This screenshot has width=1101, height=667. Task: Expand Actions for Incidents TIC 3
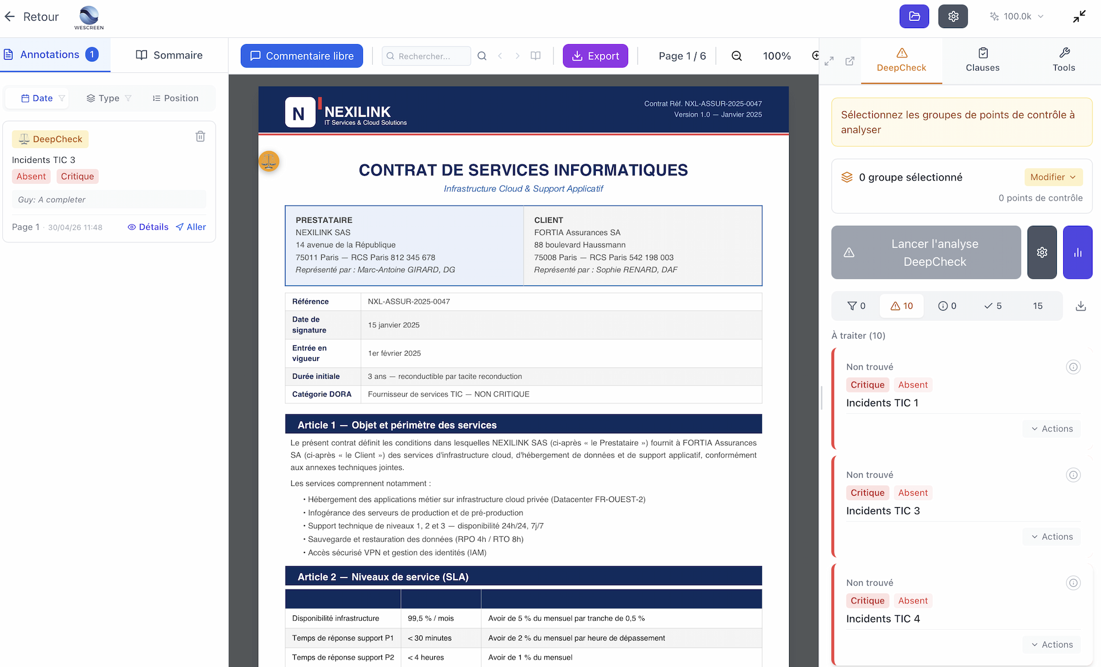tap(1052, 536)
